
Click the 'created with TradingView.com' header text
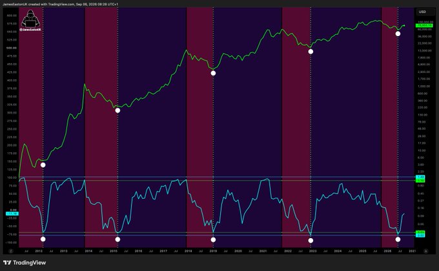[51, 5]
